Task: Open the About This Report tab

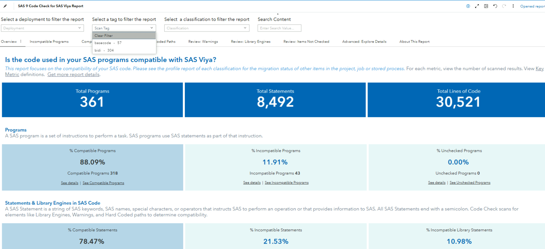Action: (x=414, y=41)
